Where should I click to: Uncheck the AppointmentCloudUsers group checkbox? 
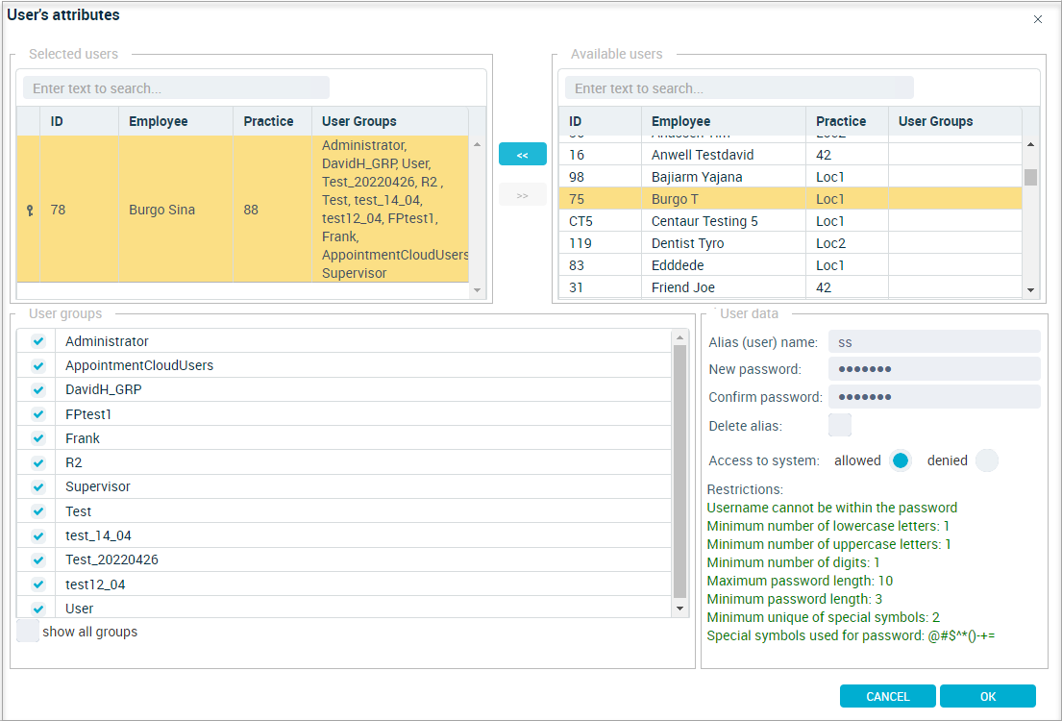[38, 365]
